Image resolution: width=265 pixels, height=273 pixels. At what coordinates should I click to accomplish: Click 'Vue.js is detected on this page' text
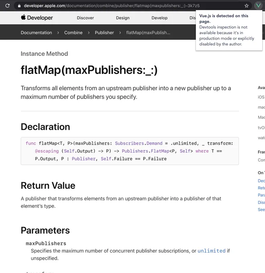pos(224,18)
